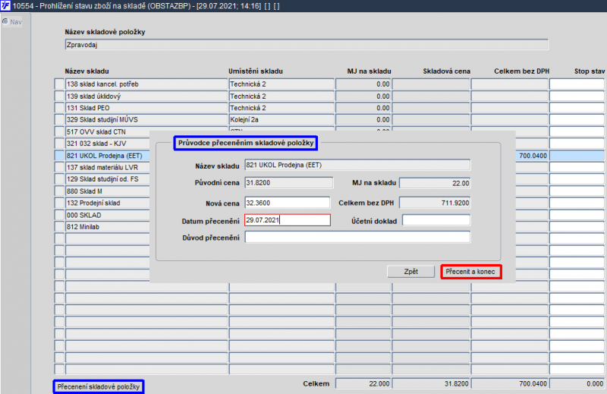The image size is (607, 394).
Task: Click the Datum přecenění date field
Action: [287, 220]
